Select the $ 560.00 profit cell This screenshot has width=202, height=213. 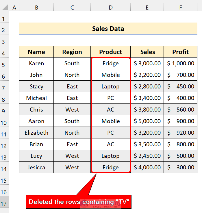coord(181,109)
